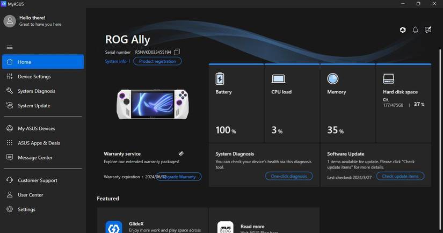
Task: Open the ASUS logo icon beside bell
Action: coord(403,30)
